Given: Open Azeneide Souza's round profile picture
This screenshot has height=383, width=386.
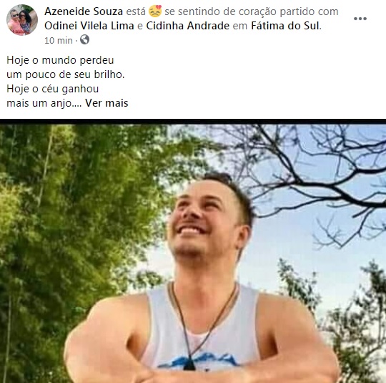Looking at the screenshot, I should 22,20.
